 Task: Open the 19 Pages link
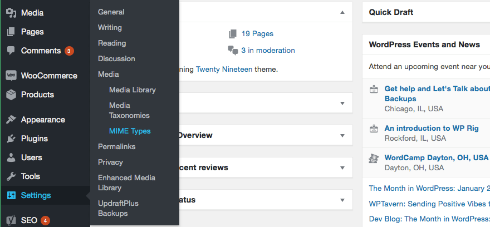pos(257,33)
